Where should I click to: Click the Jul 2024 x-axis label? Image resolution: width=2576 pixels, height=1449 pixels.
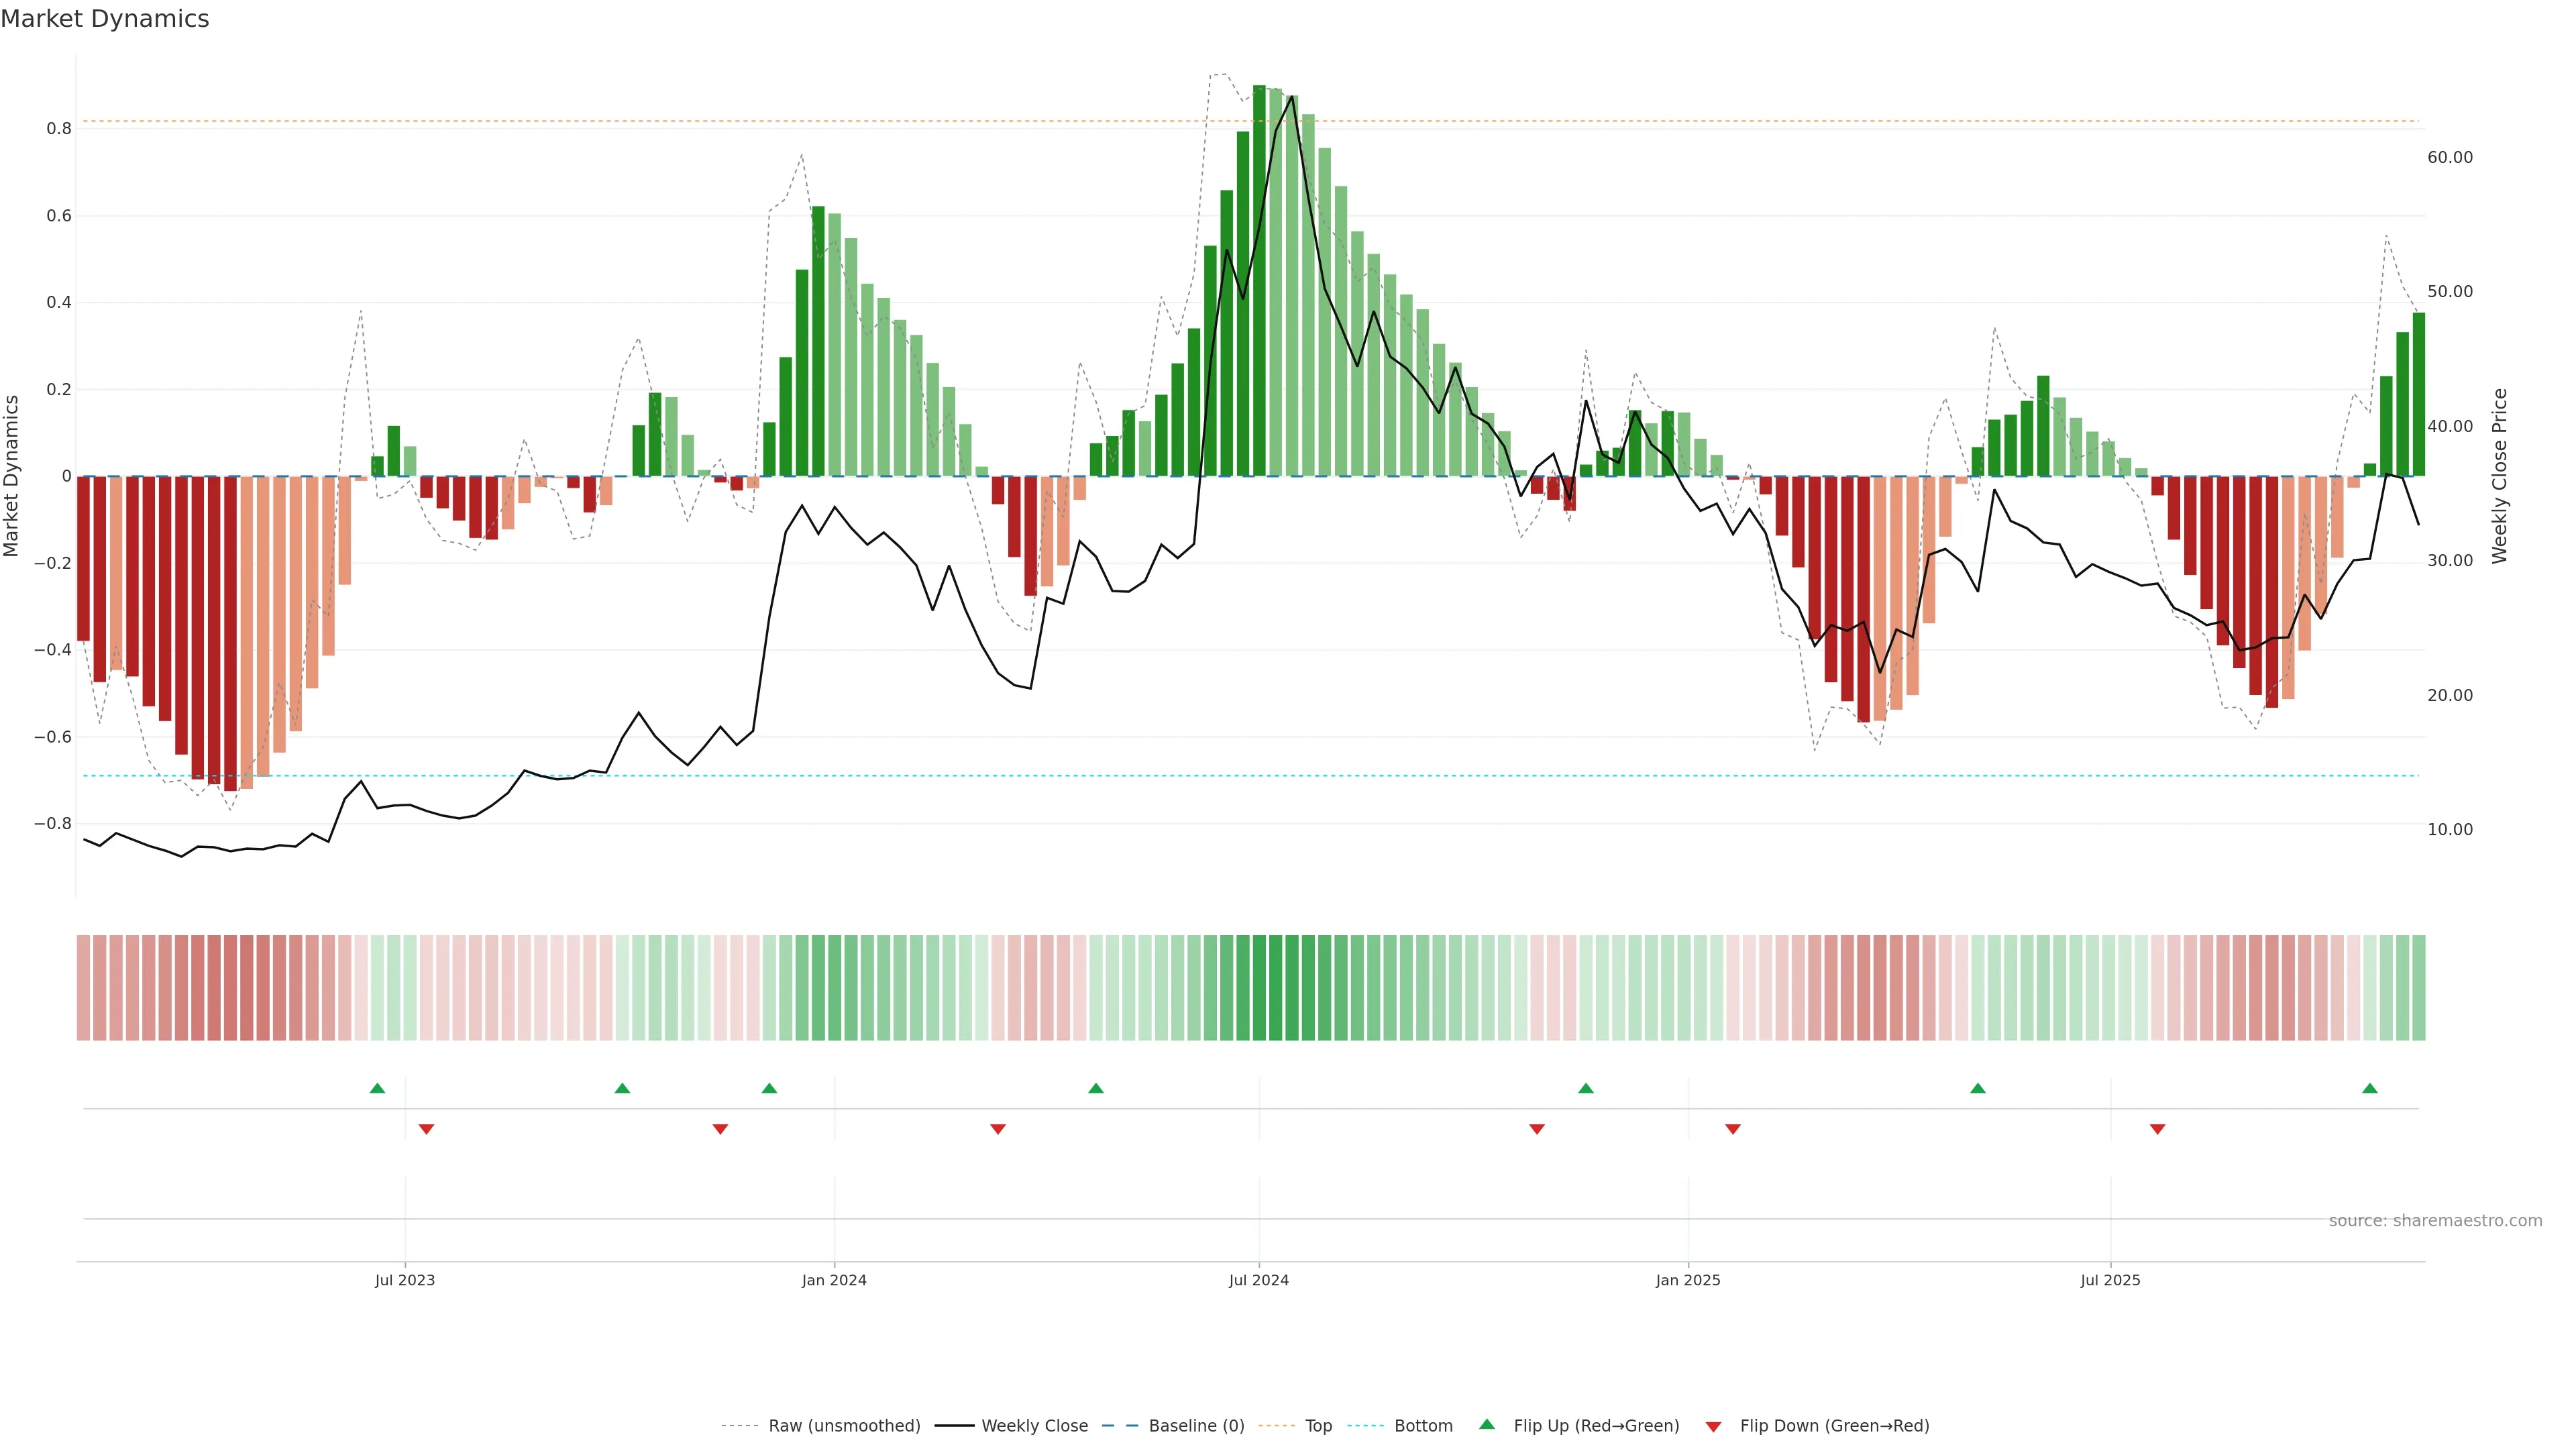1258,1280
